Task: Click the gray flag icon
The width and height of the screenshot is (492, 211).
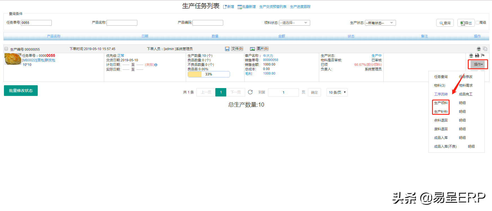Action: point(483,55)
